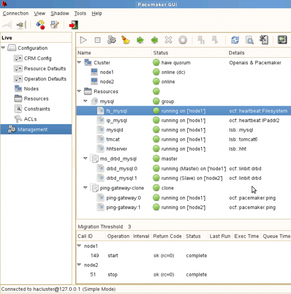
Task: Collapse node1 in operations list
Action: [x=79, y=245]
